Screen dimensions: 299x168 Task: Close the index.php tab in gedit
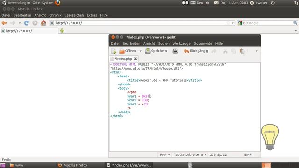[135, 59]
